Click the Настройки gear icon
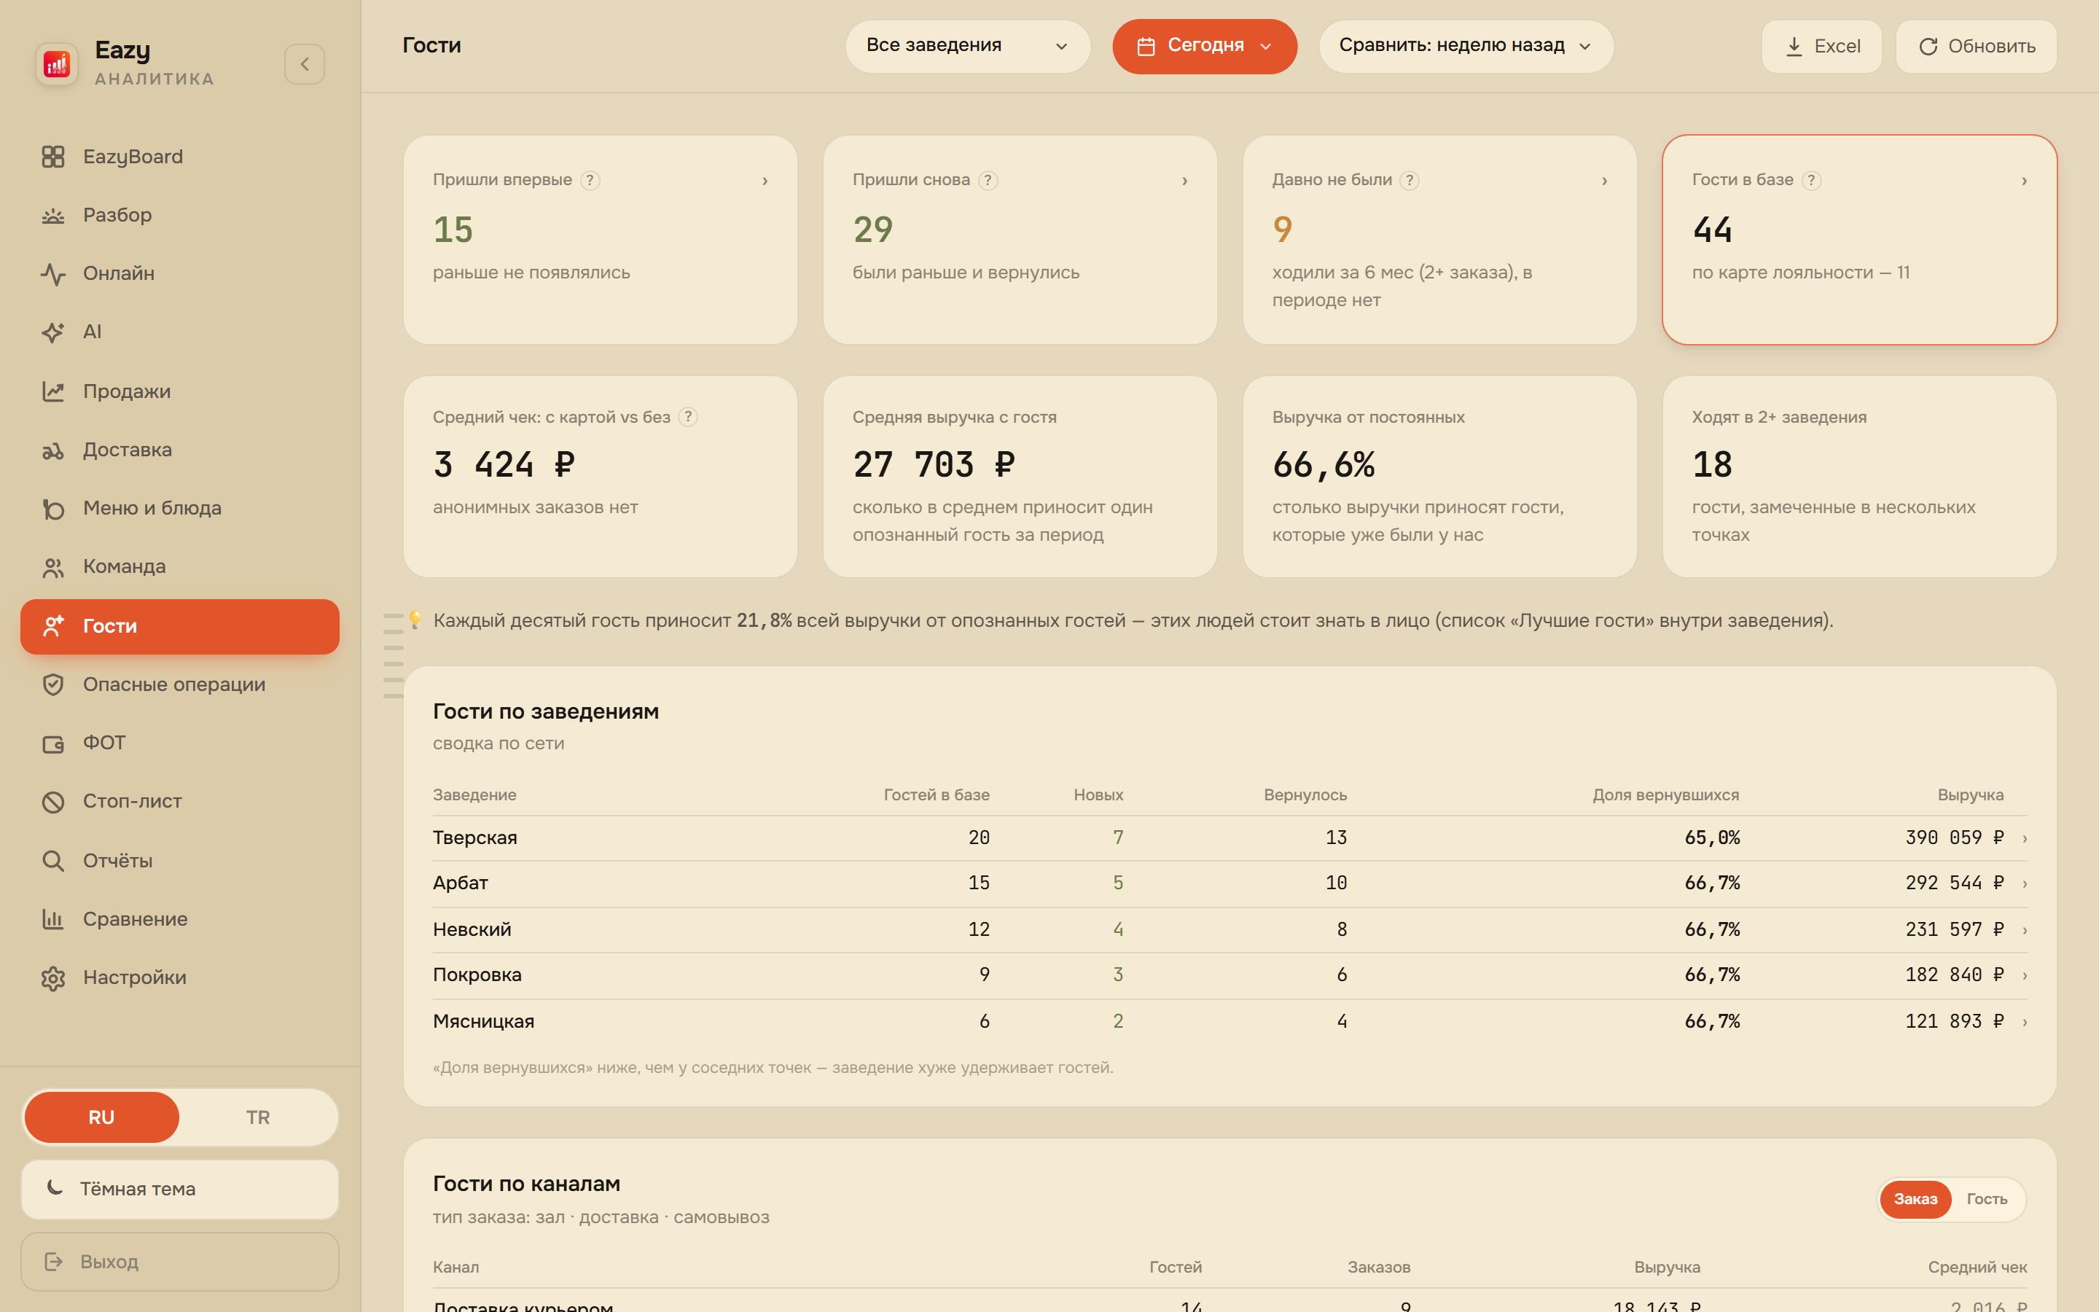Viewport: 2099px width, 1312px height. point(53,978)
